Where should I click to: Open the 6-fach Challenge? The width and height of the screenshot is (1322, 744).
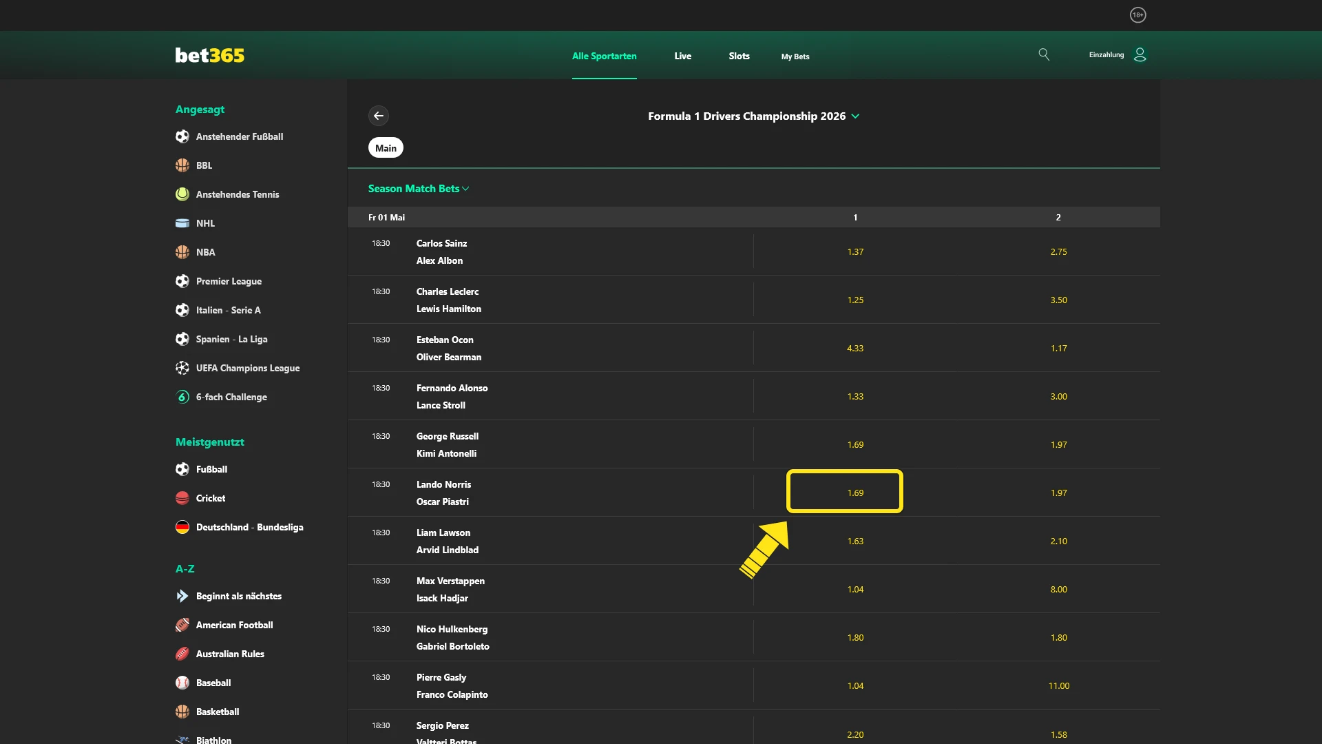(x=231, y=397)
